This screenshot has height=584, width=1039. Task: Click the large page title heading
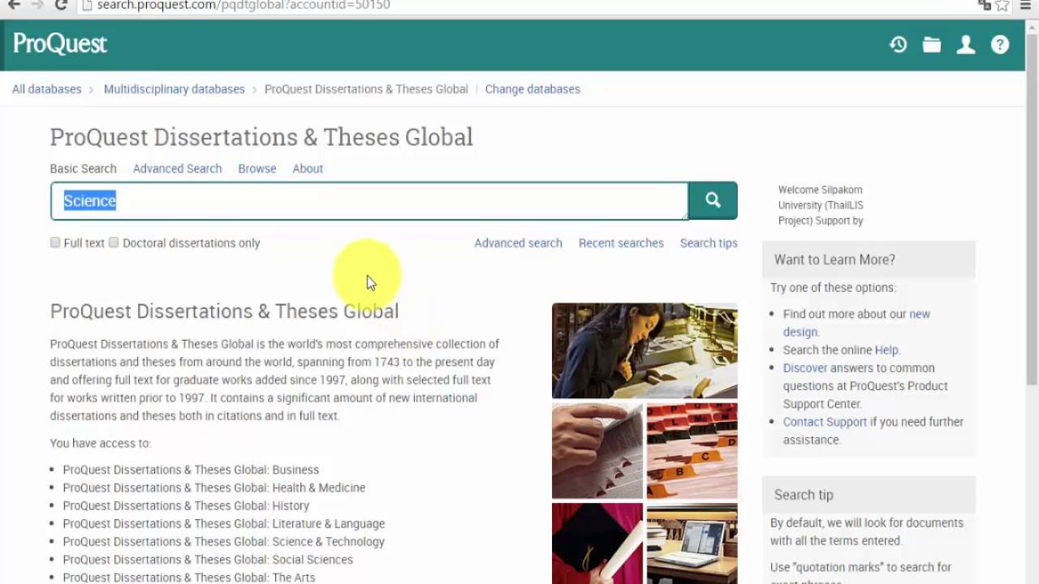coord(261,136)
